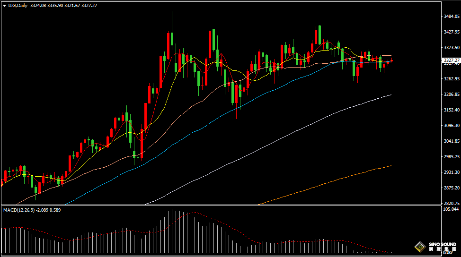
Task: Click the LLG,Daily chart title
Action: 18,6
